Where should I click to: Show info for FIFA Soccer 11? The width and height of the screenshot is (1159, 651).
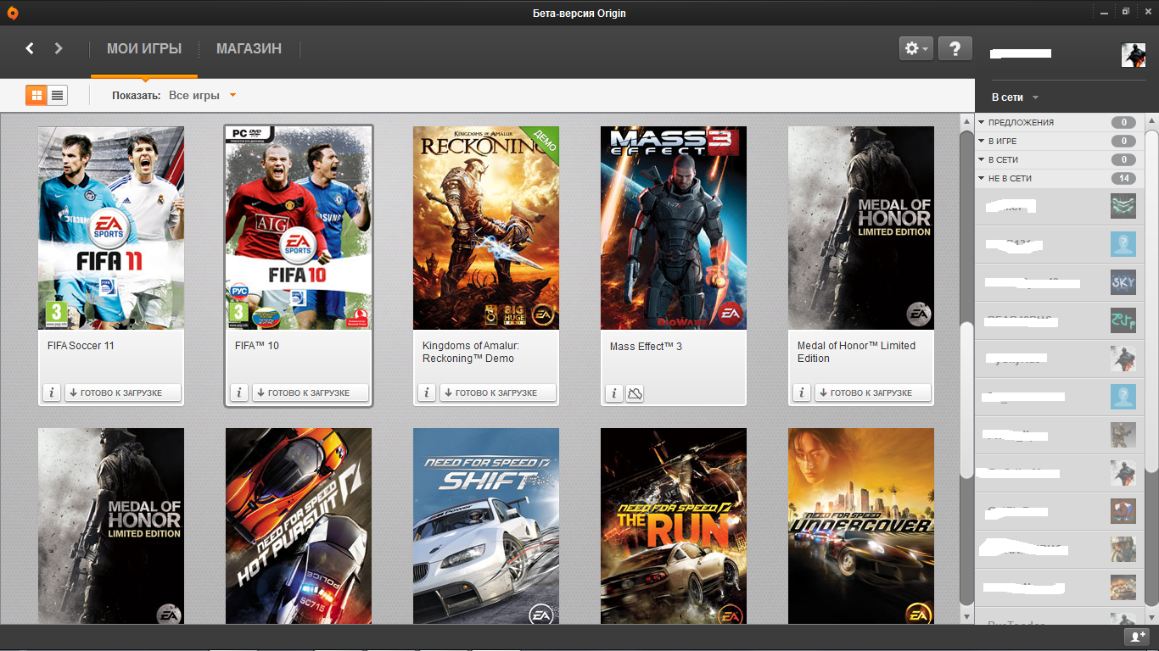tap(52, 392)
